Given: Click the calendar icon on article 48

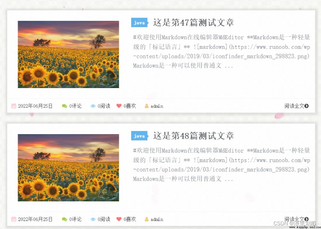Looking at the screenshot, I should point(14,219).
